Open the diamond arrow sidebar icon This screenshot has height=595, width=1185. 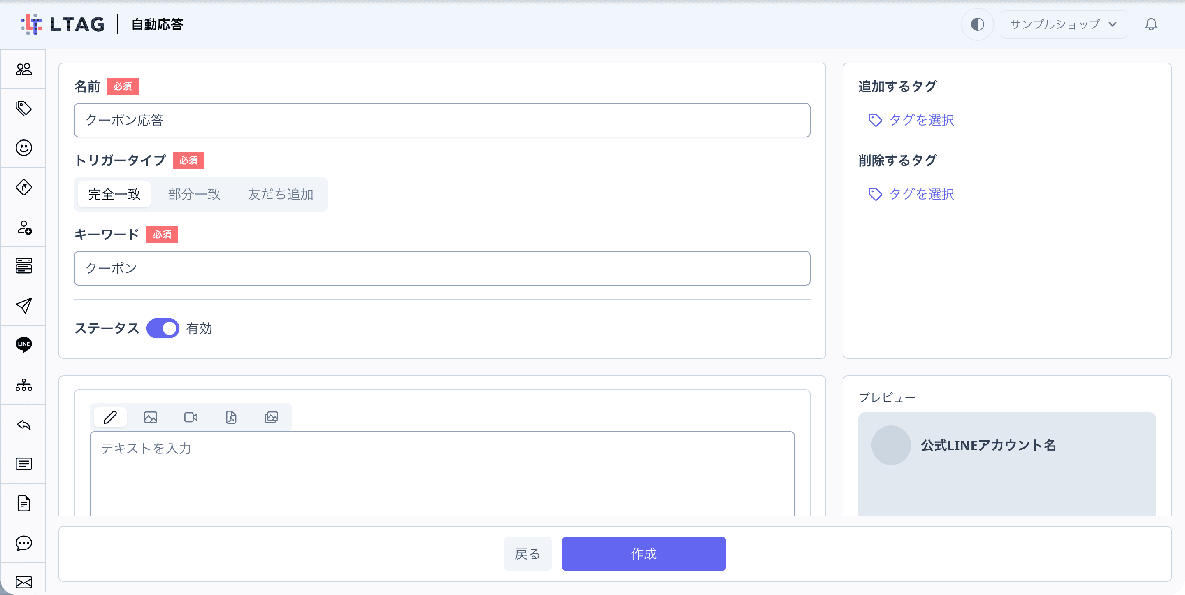point(23,187)
